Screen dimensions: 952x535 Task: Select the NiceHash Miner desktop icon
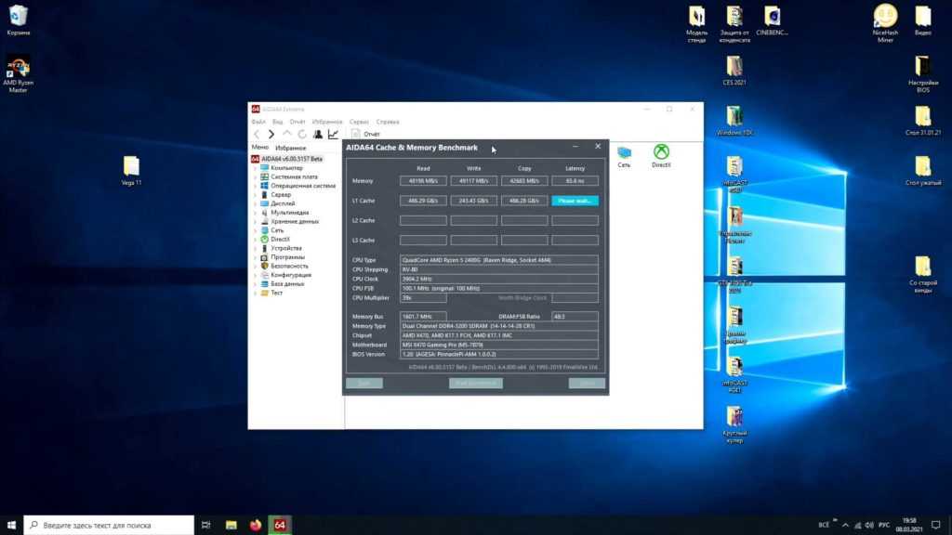885,20
